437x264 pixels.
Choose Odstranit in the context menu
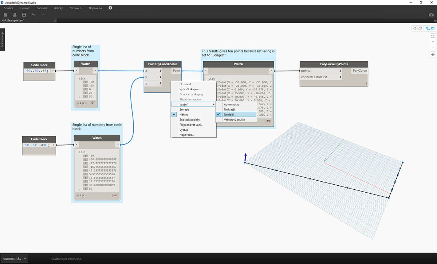pos(194,84)
